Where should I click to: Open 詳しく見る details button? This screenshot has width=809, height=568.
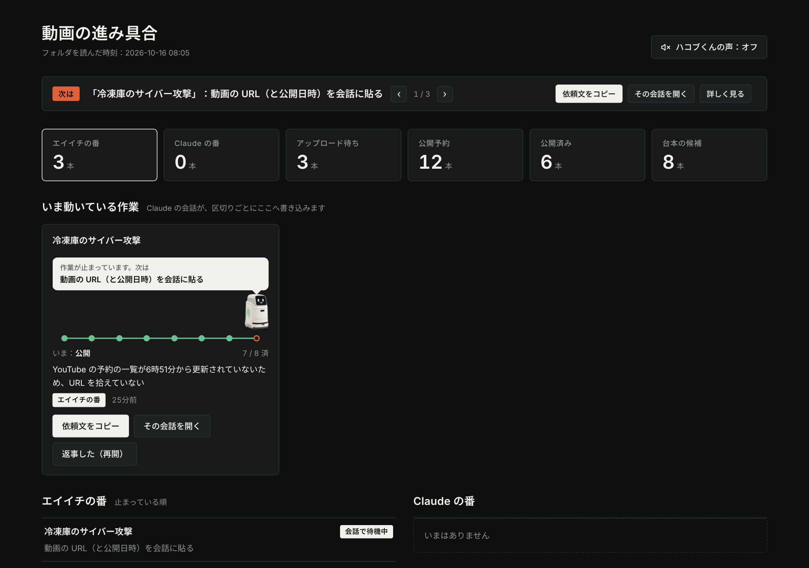coord(725,94)
